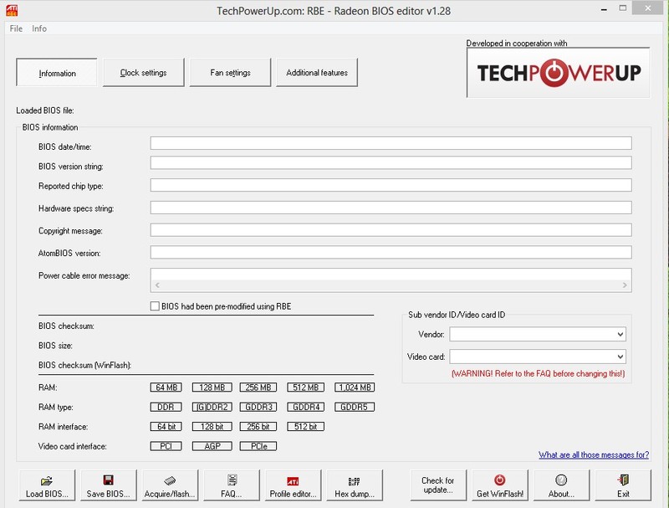Image resolution: width=669 pixels, height=508 pixels.
Task: Click the Exit door icon button
Action: pyautogui.click(x=623, y=485)
